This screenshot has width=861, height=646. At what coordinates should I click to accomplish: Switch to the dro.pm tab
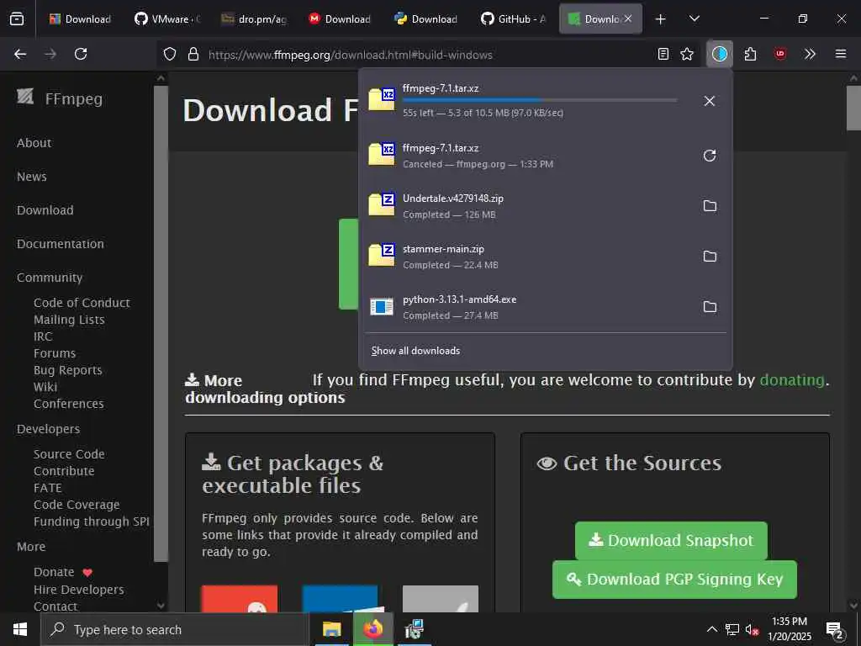tap(254, 19)
